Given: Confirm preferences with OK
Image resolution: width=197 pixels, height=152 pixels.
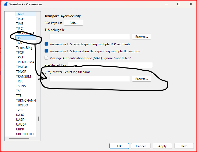Looking at the screenshot, I should point(119,146).
